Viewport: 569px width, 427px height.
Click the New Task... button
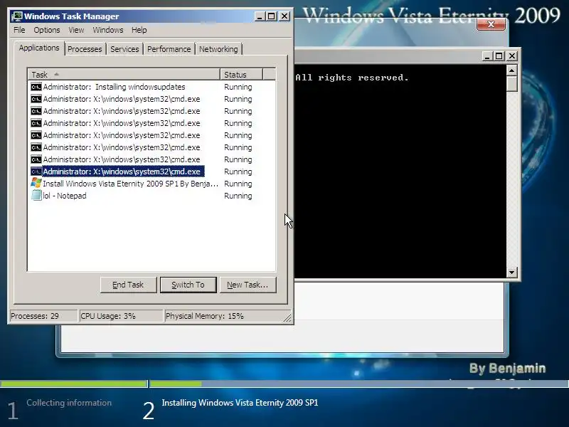pos(248,285)
